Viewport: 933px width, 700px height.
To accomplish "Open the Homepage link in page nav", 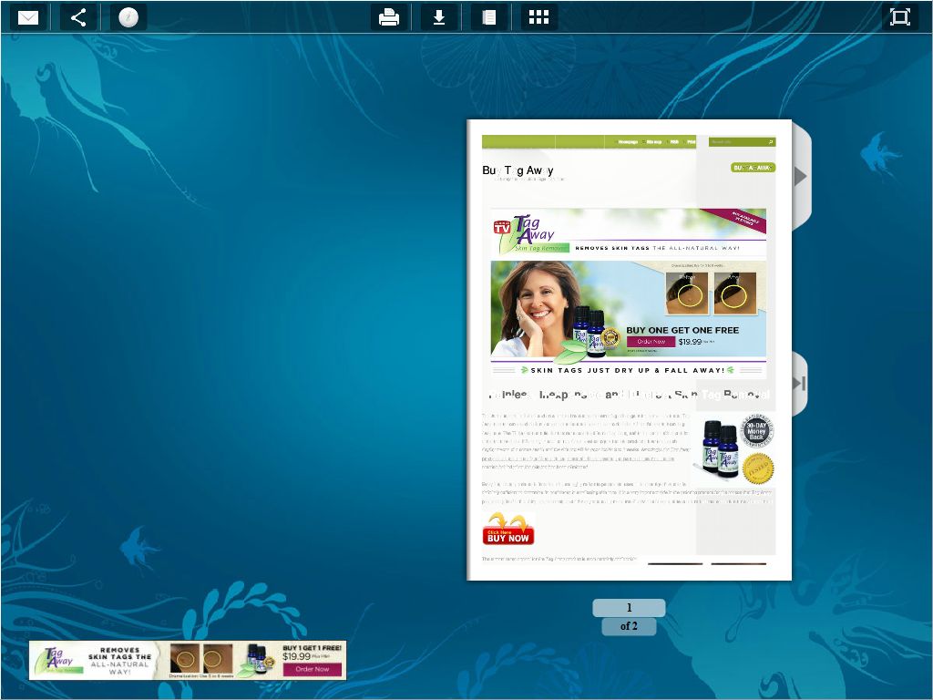I will (x=628, y=142).
